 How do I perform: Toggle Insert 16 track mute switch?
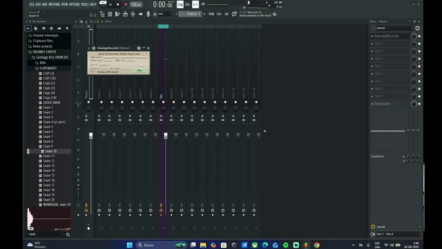click(x=256, y=102)
